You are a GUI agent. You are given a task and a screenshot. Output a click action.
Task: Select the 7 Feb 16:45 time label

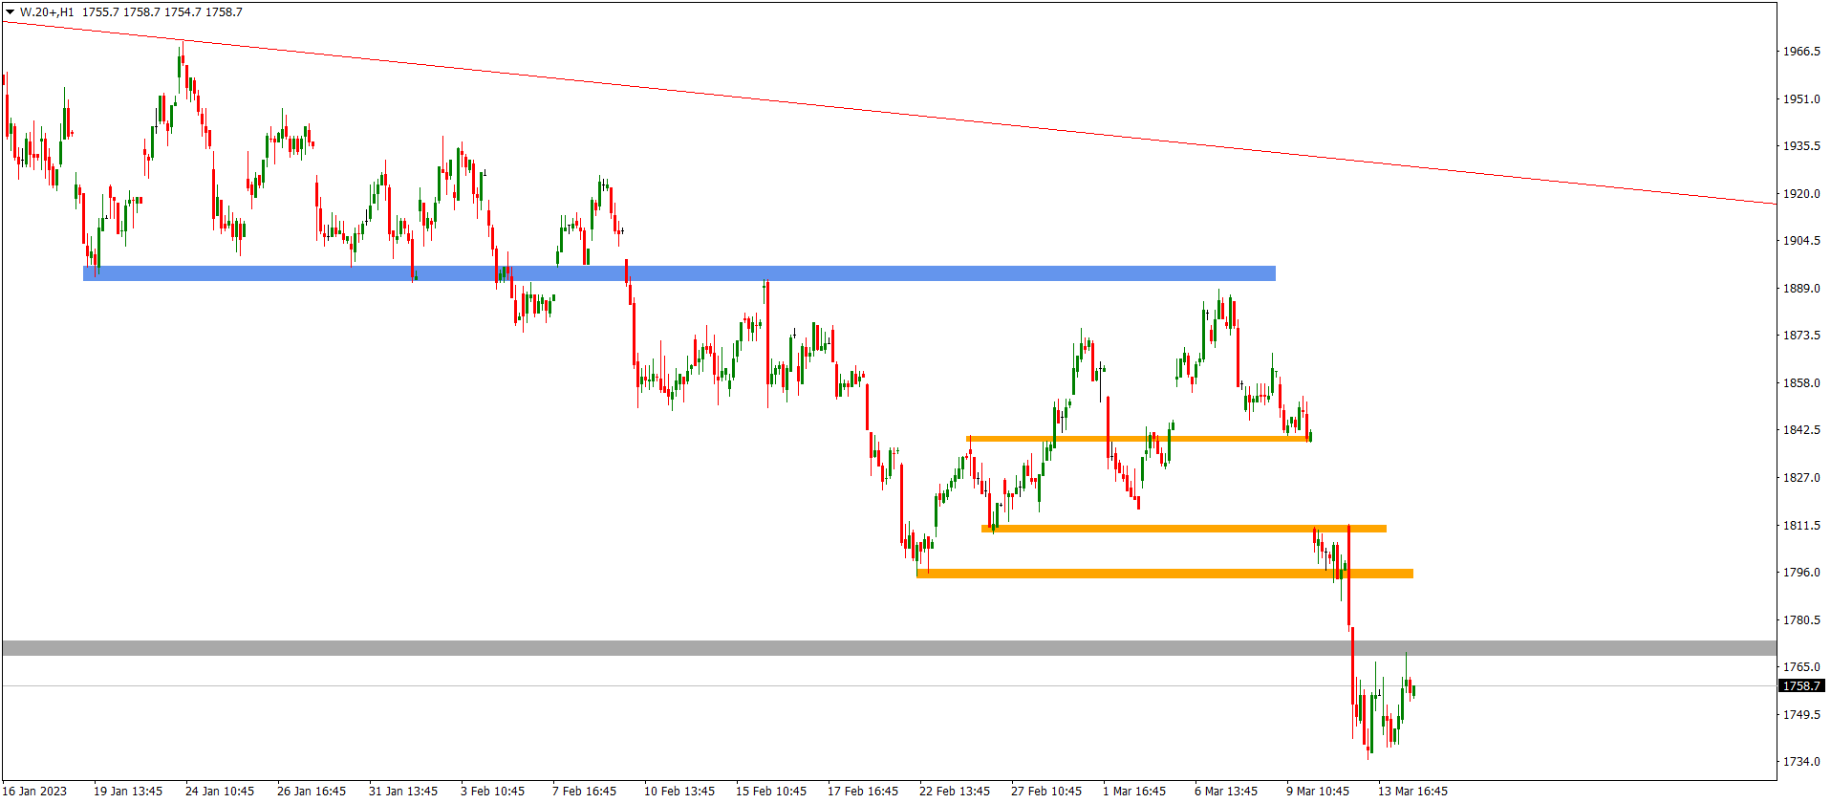584,791
